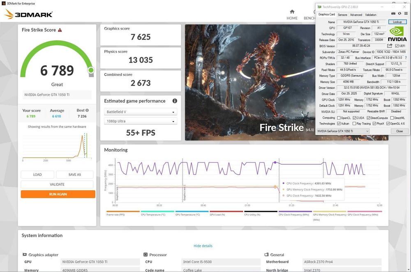This screenshot has height=272, width=411.
Task: Toggle the CUDA checkbox
Action: point(354,118)
